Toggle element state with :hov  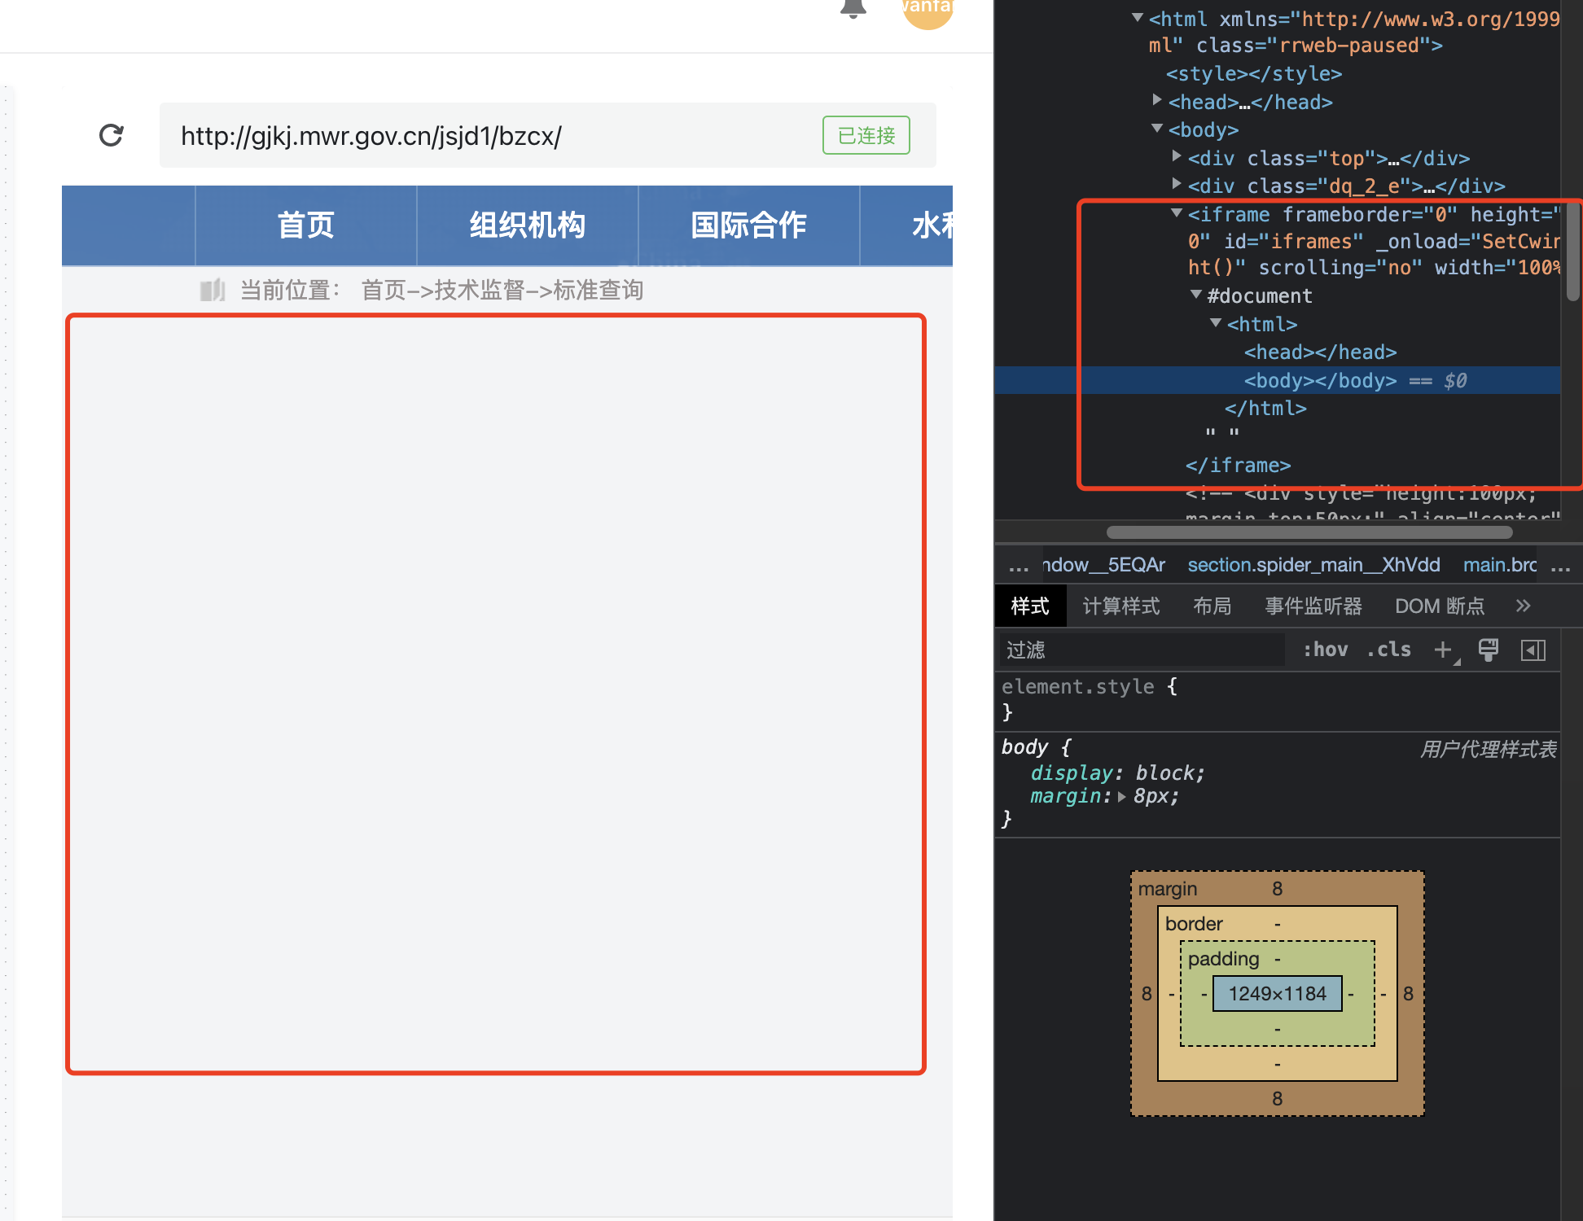(1326, 650)
